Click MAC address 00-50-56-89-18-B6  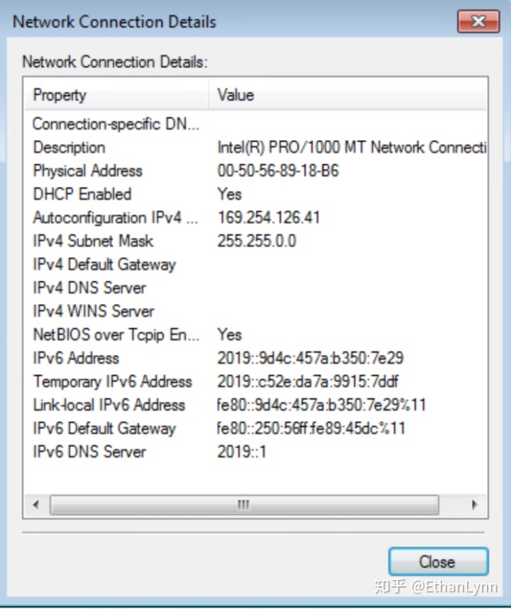[278, 171]
